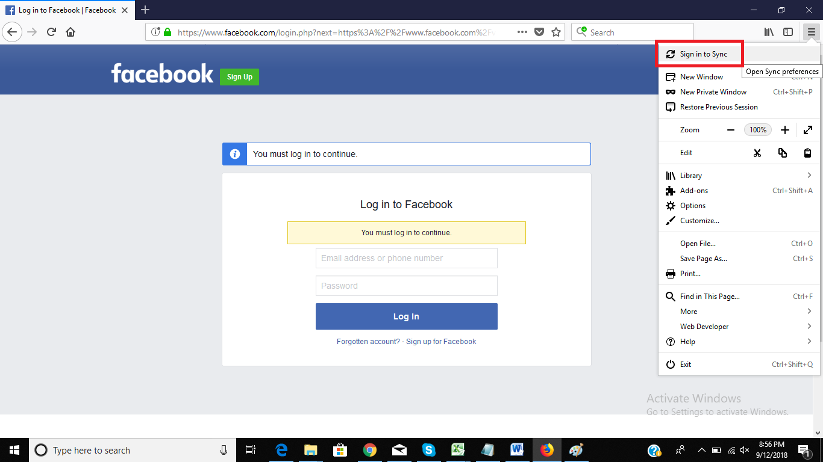
Task: Select Print... from menu
Action: [740, 274]
